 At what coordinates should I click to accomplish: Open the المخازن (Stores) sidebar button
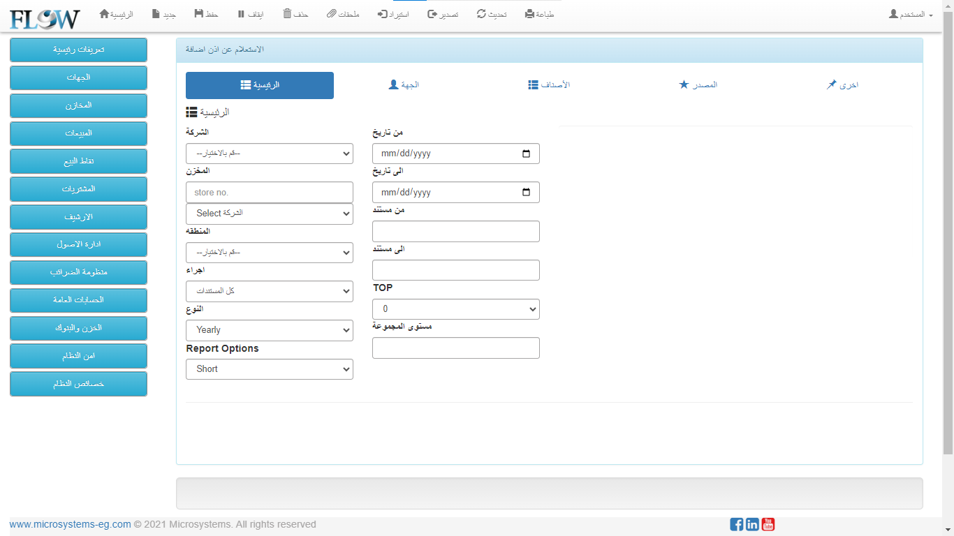pyautogui.click(x=78, y=105)
